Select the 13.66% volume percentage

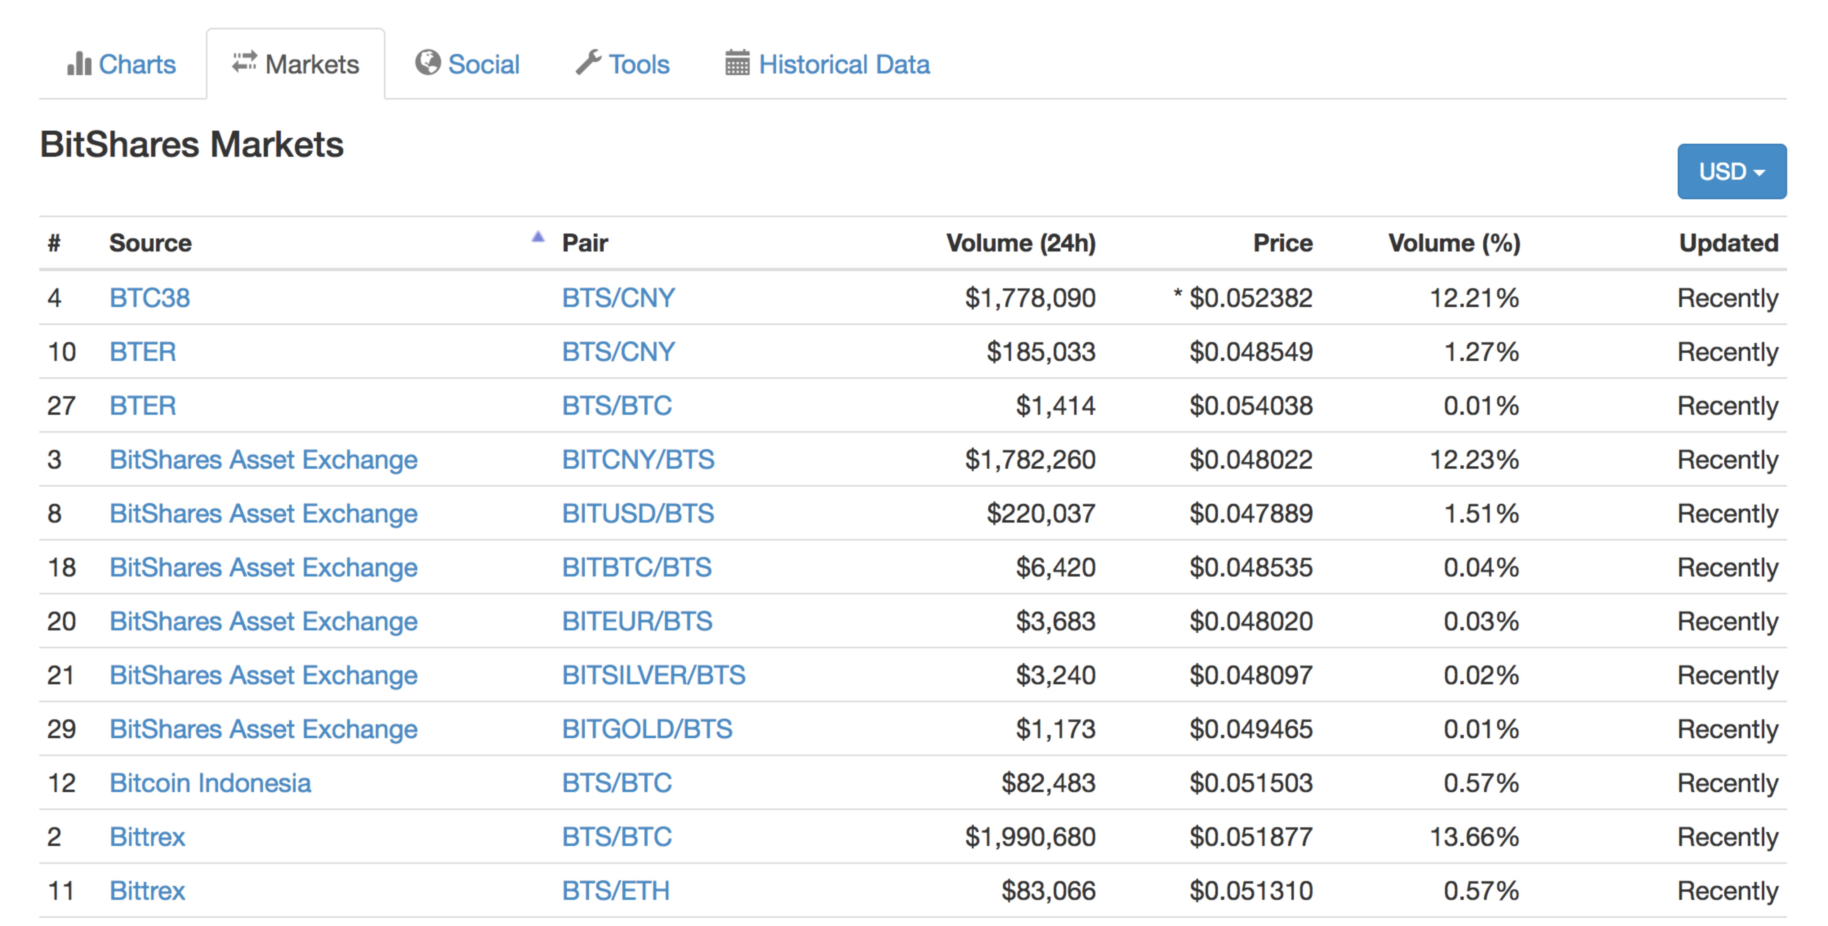[x=1474, y=837]
